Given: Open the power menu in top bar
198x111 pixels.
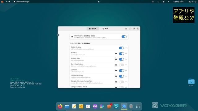Looking at the screenshot, I should pos(195,2).
